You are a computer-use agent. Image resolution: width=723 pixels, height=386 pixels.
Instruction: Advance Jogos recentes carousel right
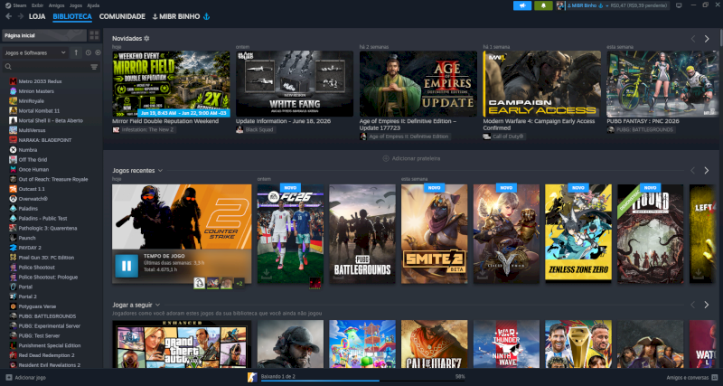pos(707,171)
